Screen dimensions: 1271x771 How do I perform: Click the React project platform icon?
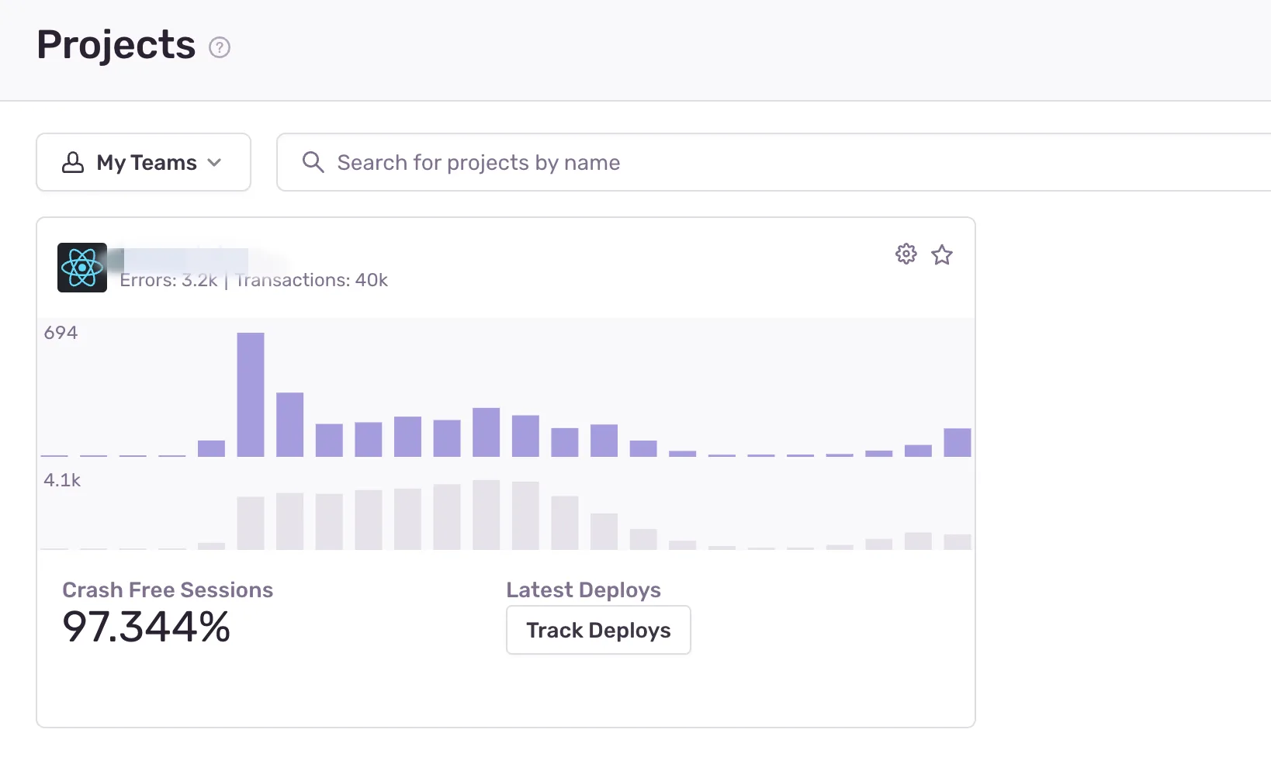pos(82,268)
